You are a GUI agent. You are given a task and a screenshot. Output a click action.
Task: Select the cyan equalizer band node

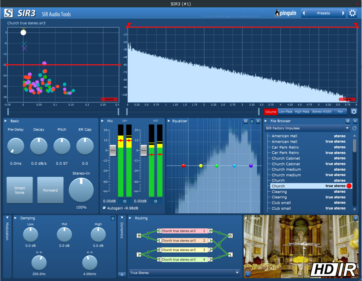pyautogui.click(x=235, y=165)
